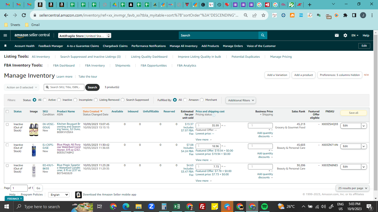Filter Fulfilled By Amazon radio button
This screenshot has height=212, width=378.
185,100
